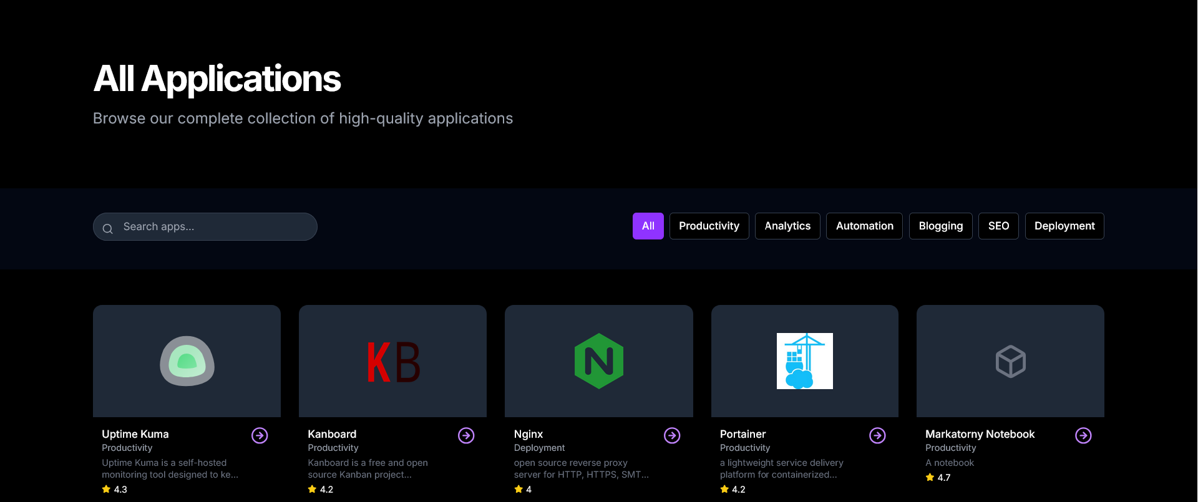Image resolution: width=1198 pixels, height=502 pixels.
Task: Focus the Search apps input field
Action: click(205, 226)
